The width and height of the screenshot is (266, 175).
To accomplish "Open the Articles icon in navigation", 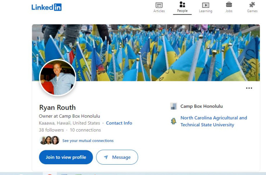I will (159, 5).
